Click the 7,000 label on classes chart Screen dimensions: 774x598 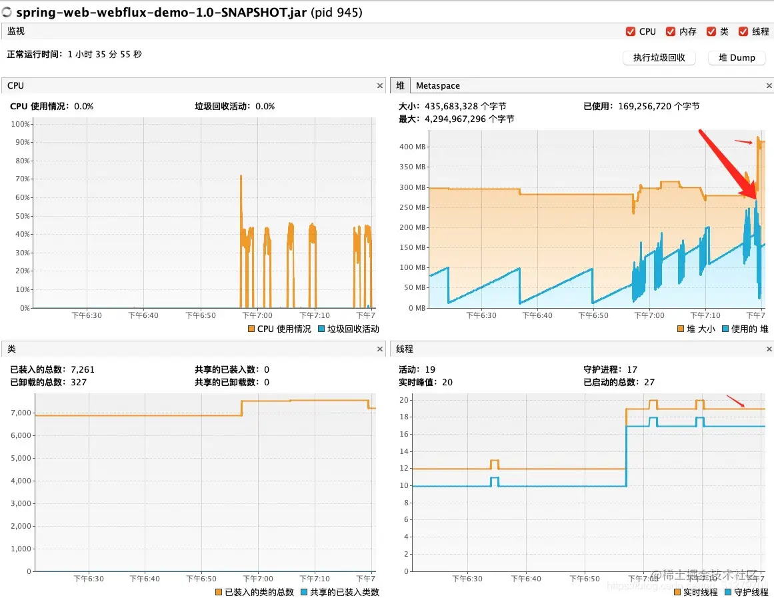click(x=21, y=413)
